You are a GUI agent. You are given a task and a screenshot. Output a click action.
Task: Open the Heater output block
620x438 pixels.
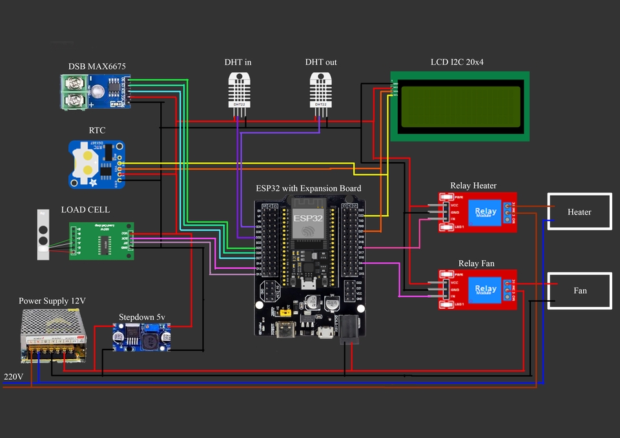[x=579, y=211]
